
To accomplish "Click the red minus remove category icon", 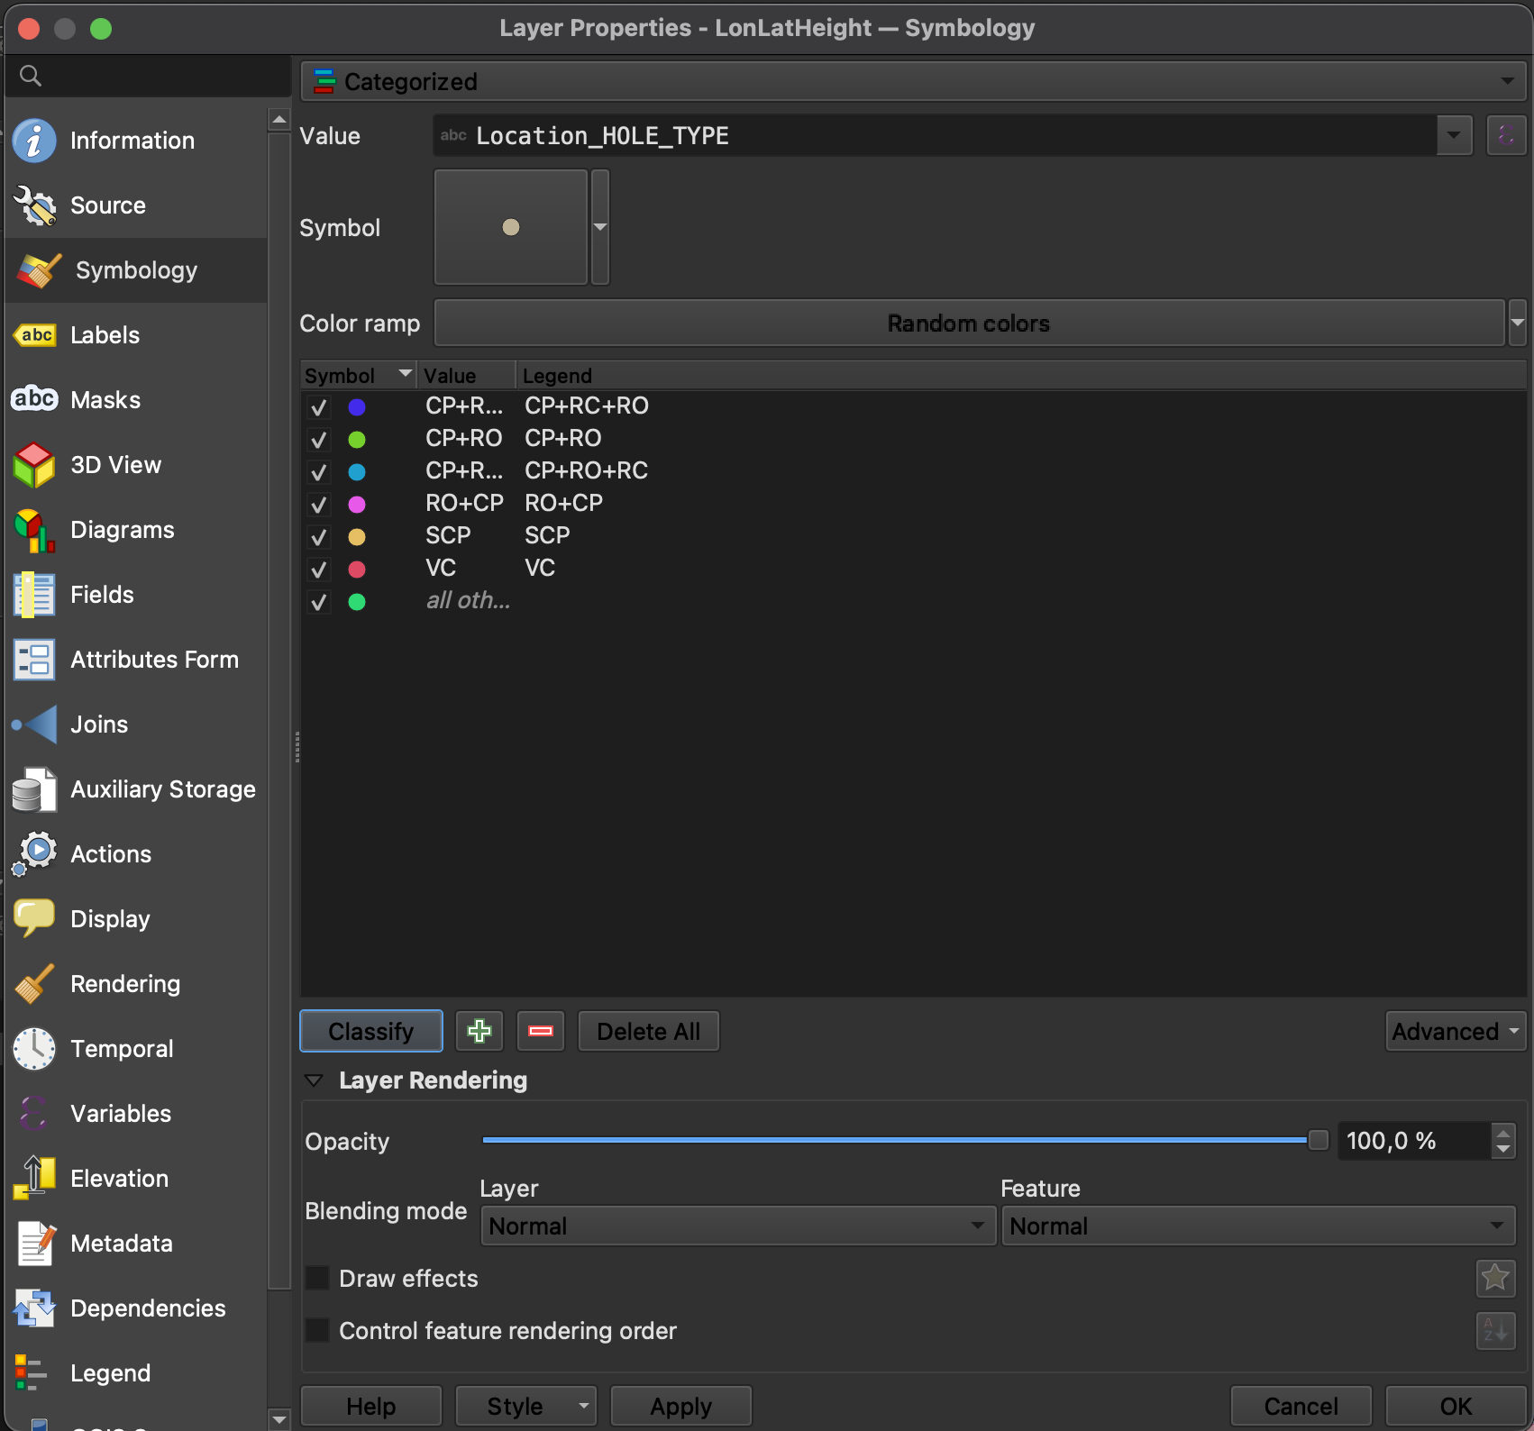I will [x=541, y=1031].
